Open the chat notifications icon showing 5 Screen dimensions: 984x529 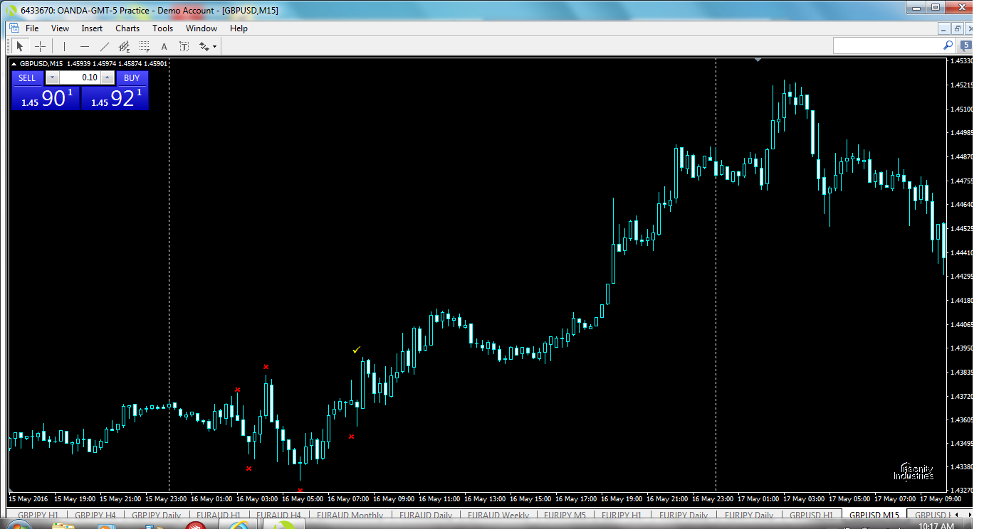965,45
